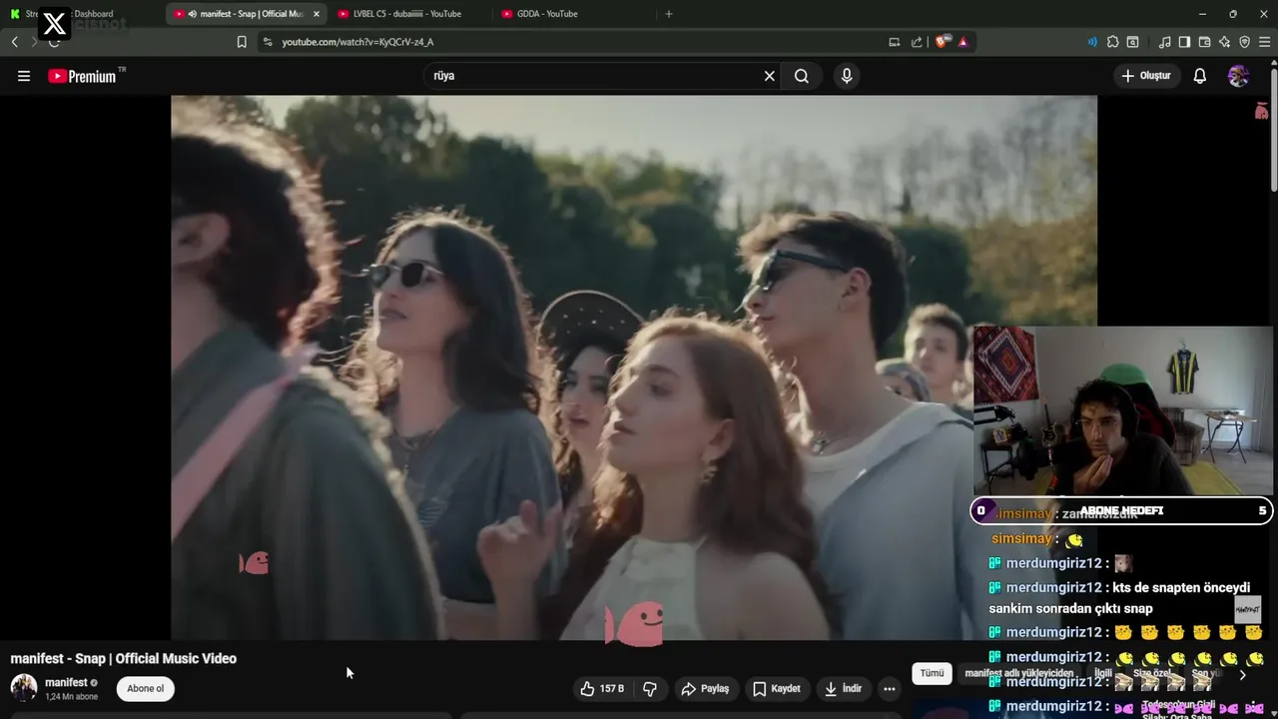
Task: Open YouTube notifications bell
Action: [1200, 76]
